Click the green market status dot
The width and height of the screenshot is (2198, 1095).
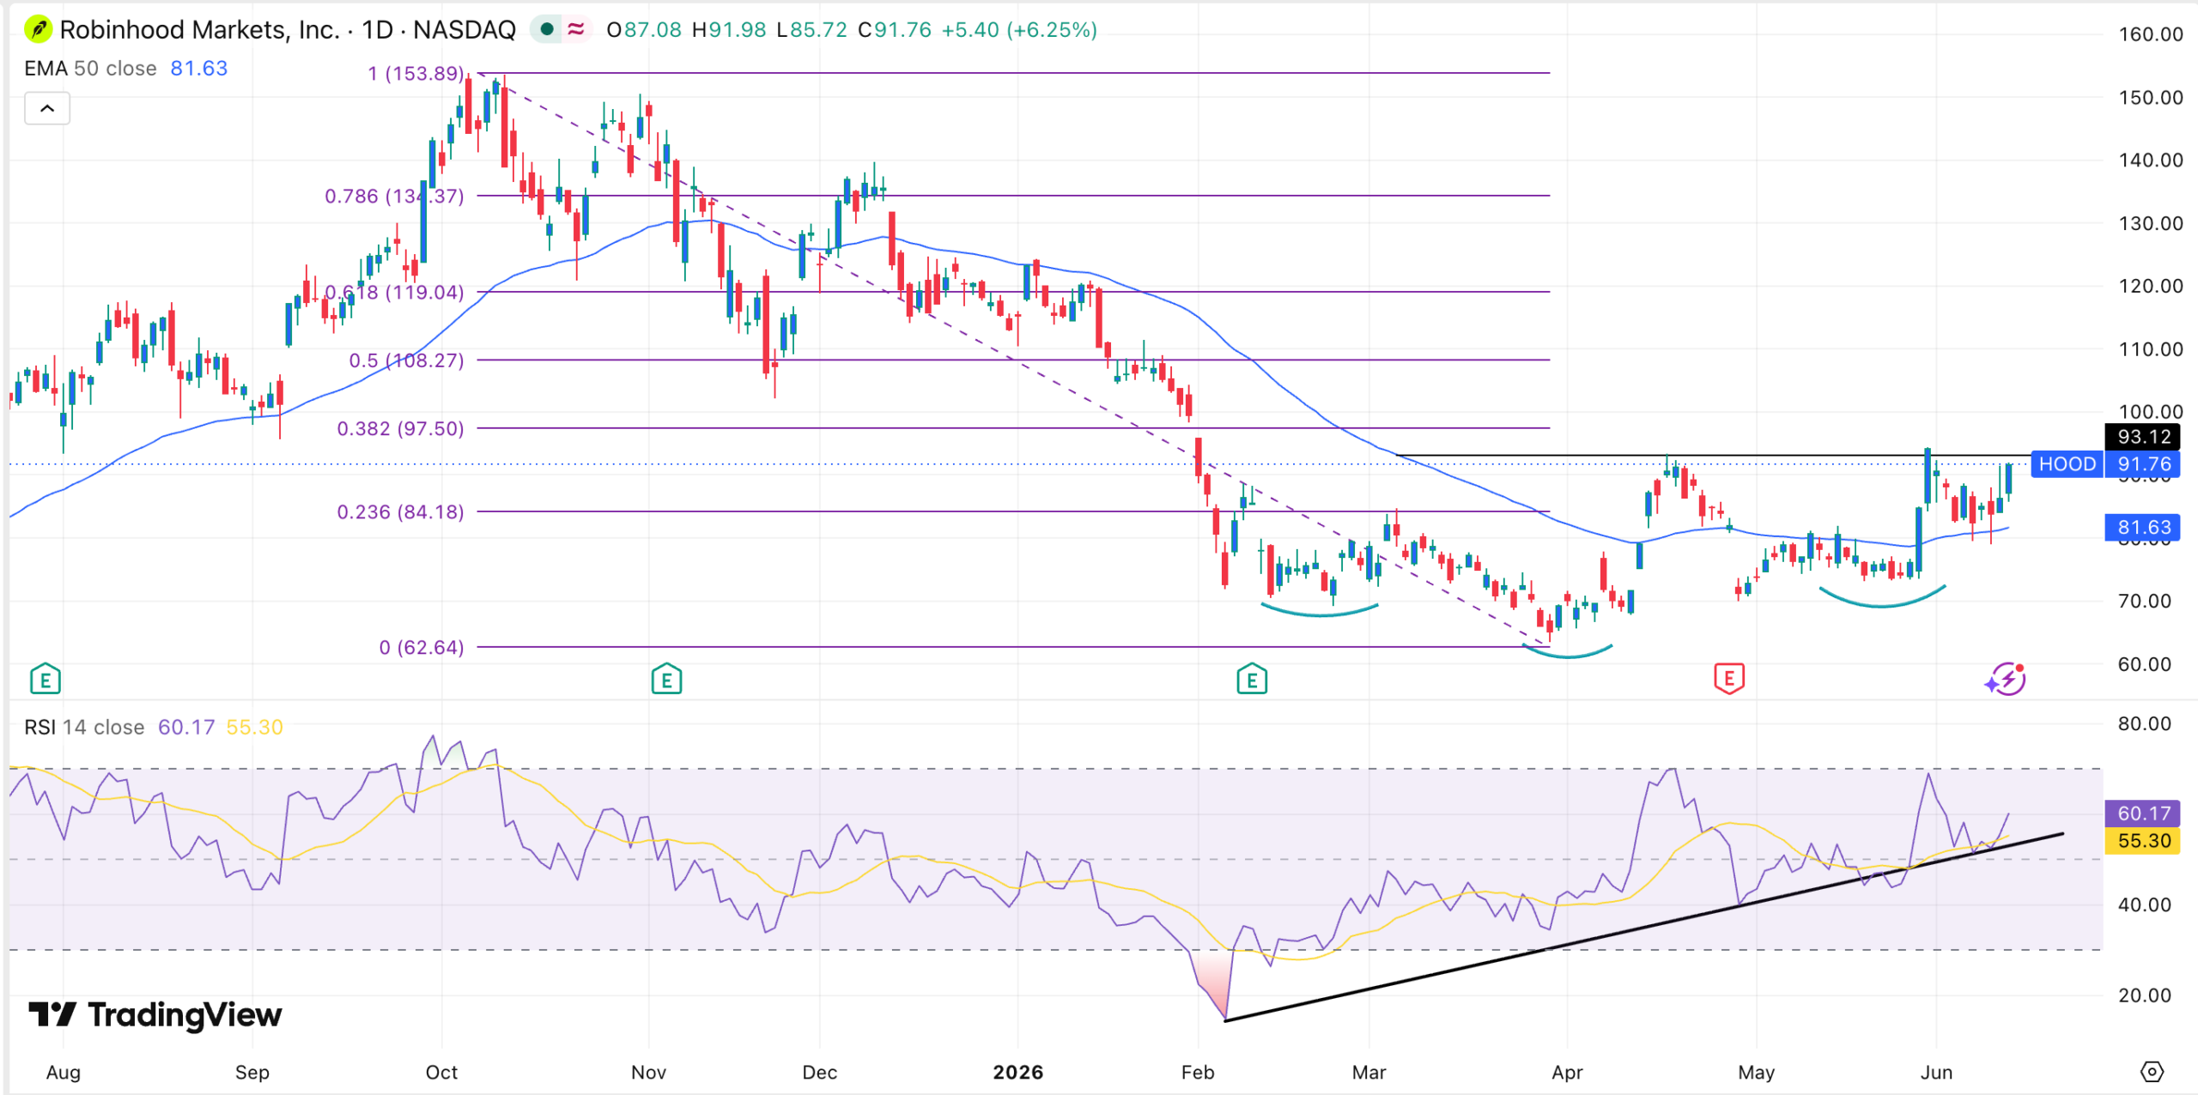(x=546, y=30)
